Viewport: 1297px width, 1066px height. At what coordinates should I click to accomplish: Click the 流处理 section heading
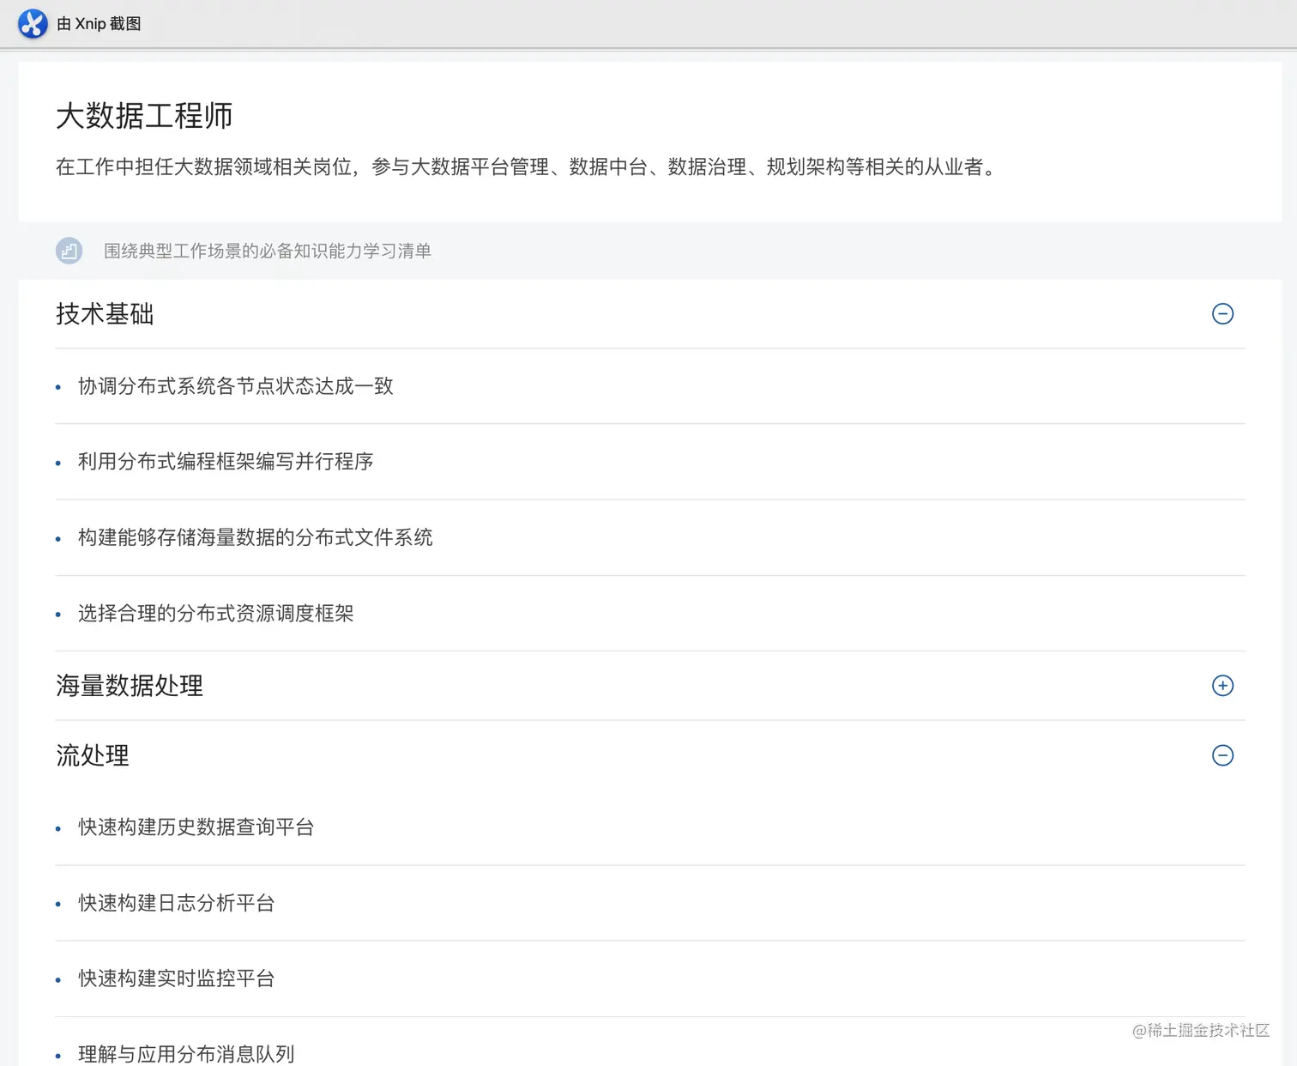93,755
